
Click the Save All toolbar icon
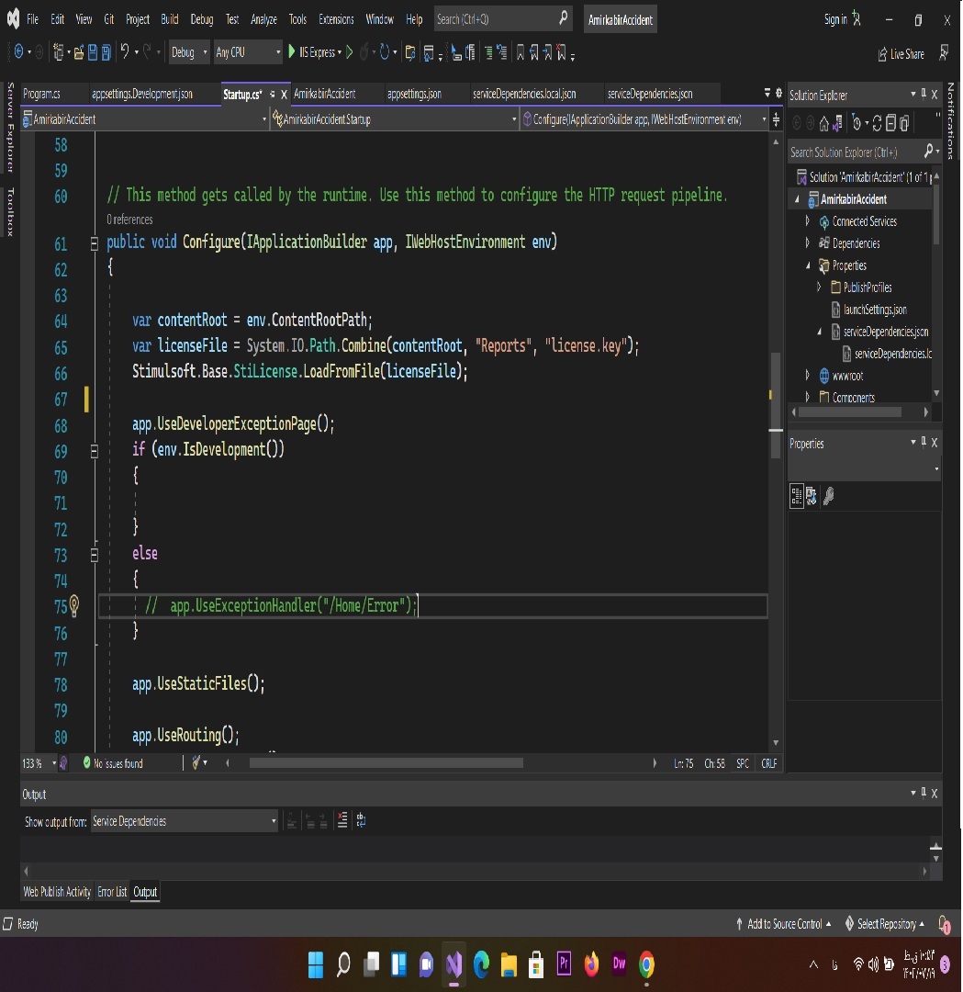pos(106,53)
